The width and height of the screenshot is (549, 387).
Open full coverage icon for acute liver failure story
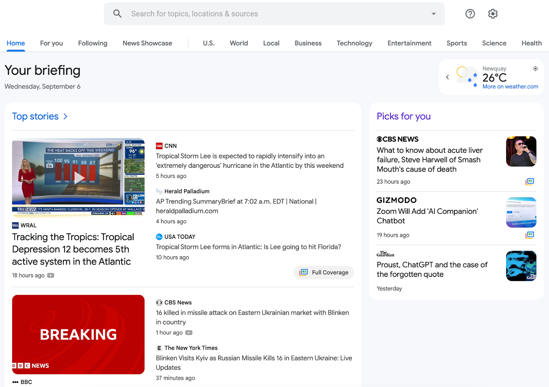[x=530, y=181]
